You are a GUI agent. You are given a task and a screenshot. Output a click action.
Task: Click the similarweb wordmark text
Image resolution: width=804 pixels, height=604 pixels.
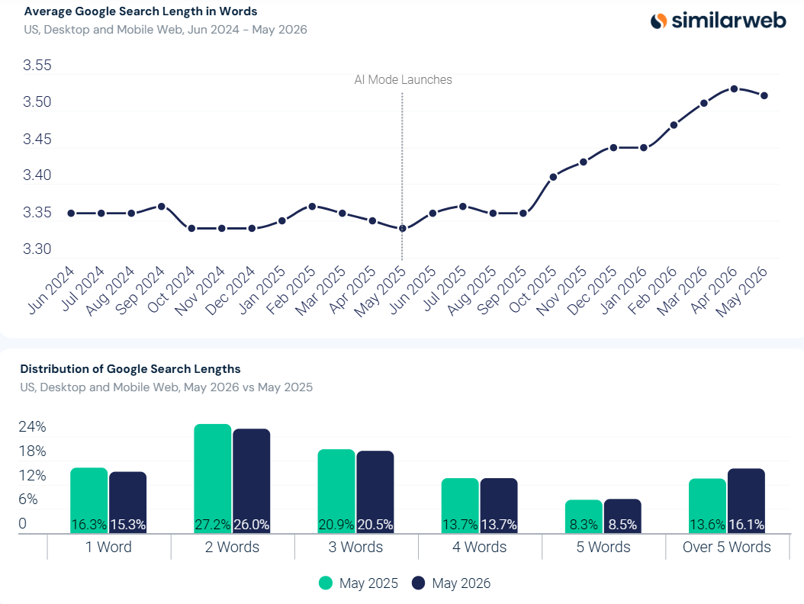click(728, 21)
